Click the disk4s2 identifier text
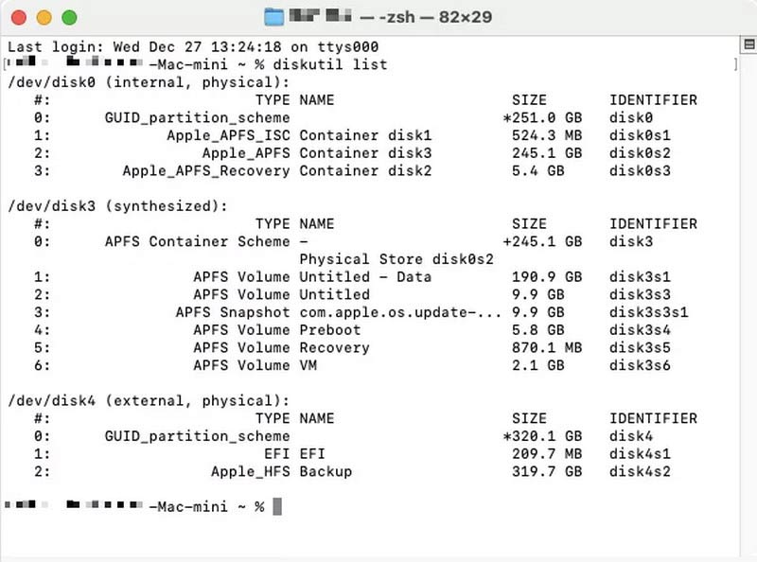Image resolution: width=757 pixels, height=562 pixels. point(640,471)
